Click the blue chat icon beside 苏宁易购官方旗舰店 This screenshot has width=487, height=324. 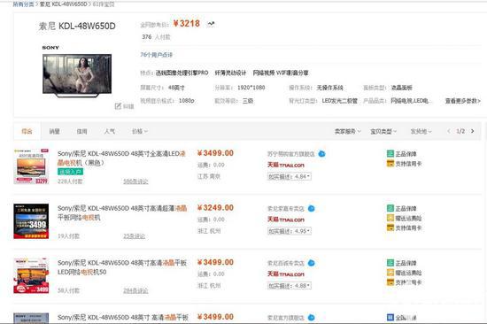(321, 153)
